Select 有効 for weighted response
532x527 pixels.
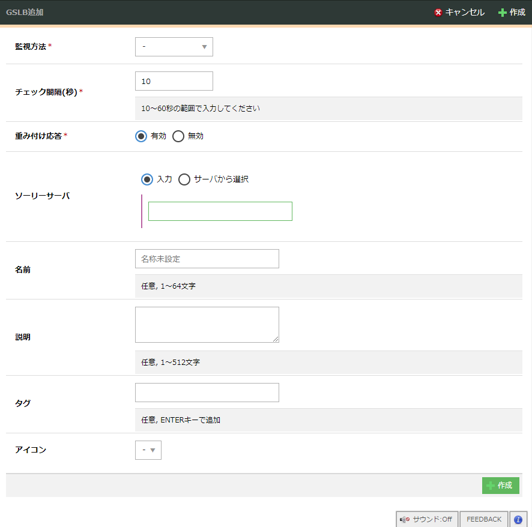141,136
